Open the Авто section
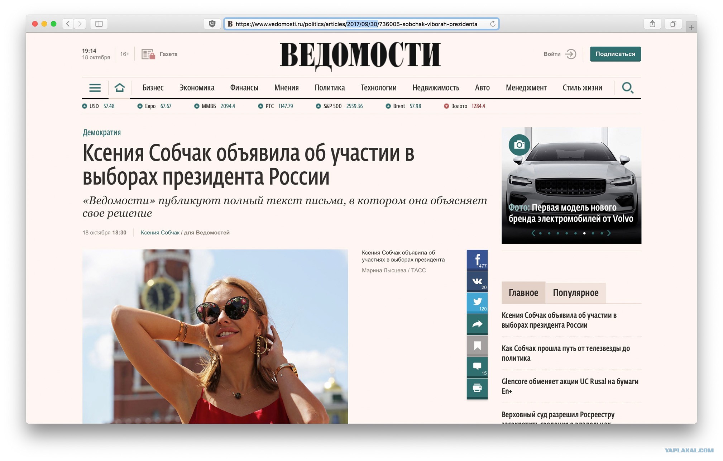The height and width of the screenshot is (461, 723). (482, 88)
